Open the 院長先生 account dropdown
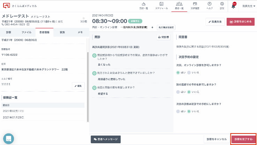The height and width of the screenshot is (145, 257). click(249, 6)
